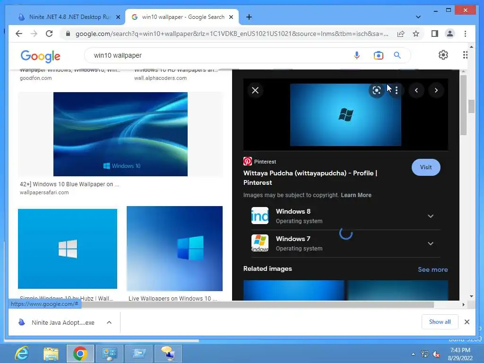Click the preview panel vertical scrollbar
Image resolution: width=484 pixels, height=363 pixels.
tap(463, 105)
